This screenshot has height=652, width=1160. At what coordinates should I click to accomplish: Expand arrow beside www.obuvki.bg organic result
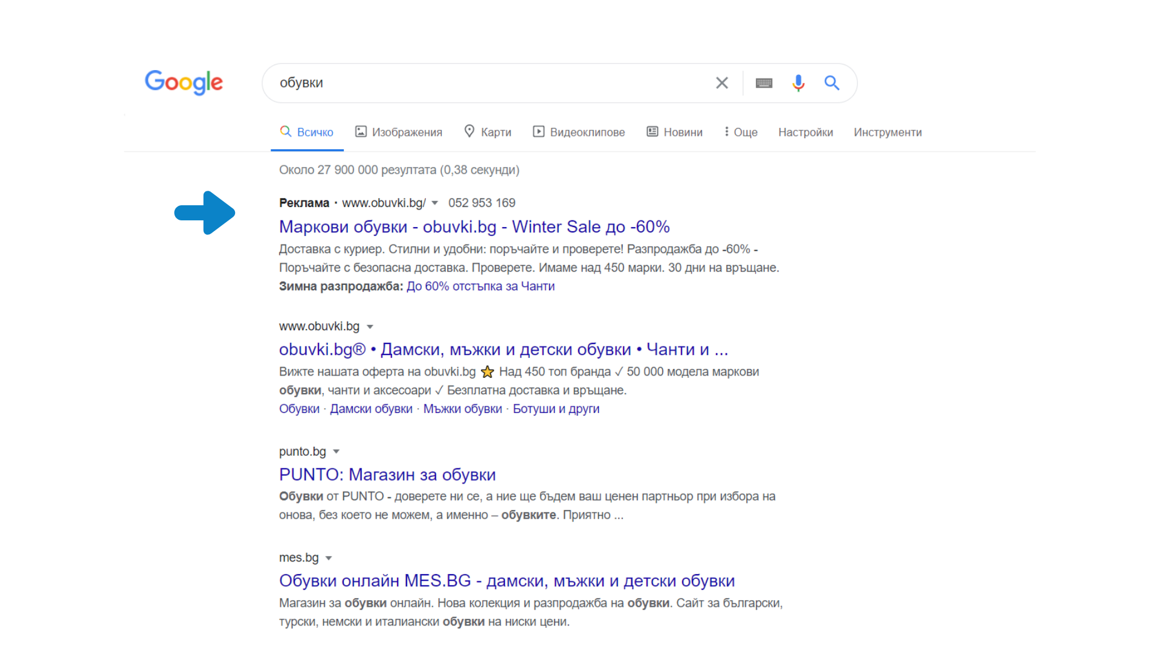point(370,327)
